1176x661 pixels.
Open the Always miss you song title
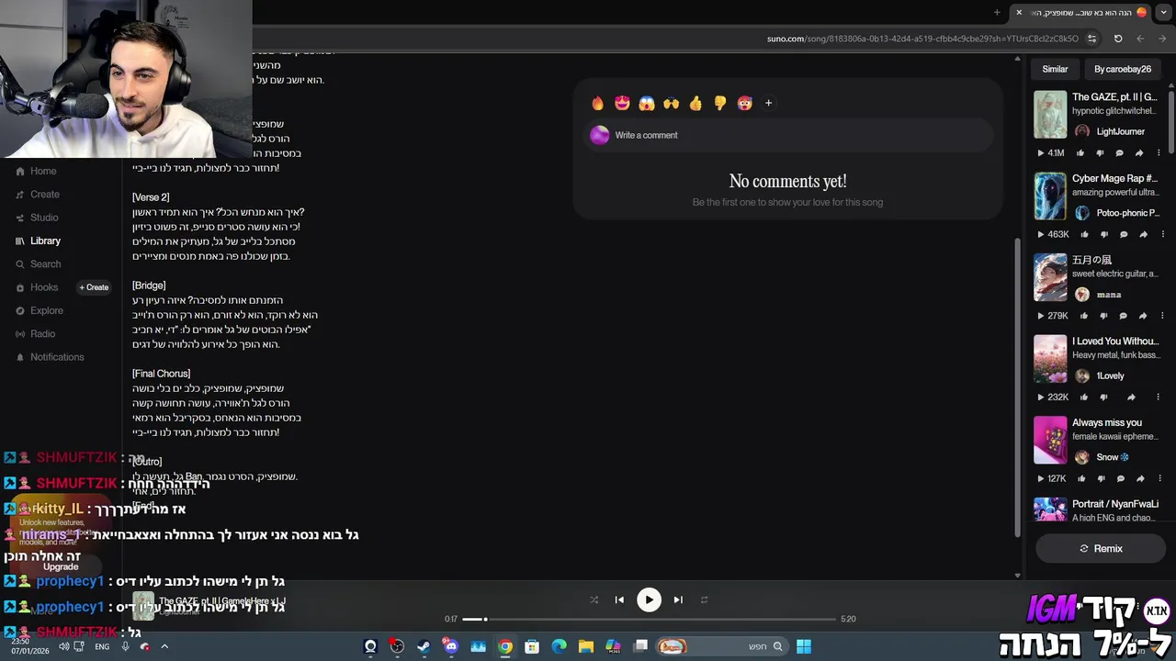(1107, 422)
